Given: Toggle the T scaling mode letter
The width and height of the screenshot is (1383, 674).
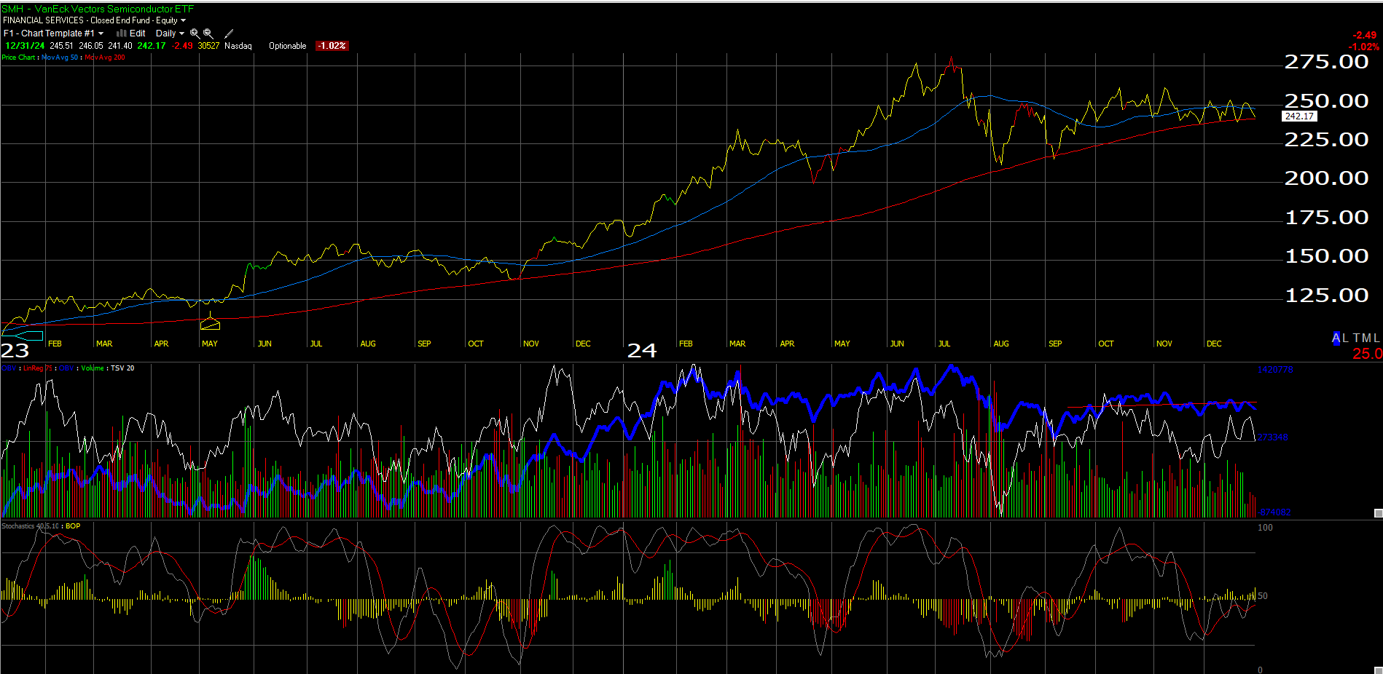Looking at the screenshot, I should pyautogui.click(x=1355, y=338).
